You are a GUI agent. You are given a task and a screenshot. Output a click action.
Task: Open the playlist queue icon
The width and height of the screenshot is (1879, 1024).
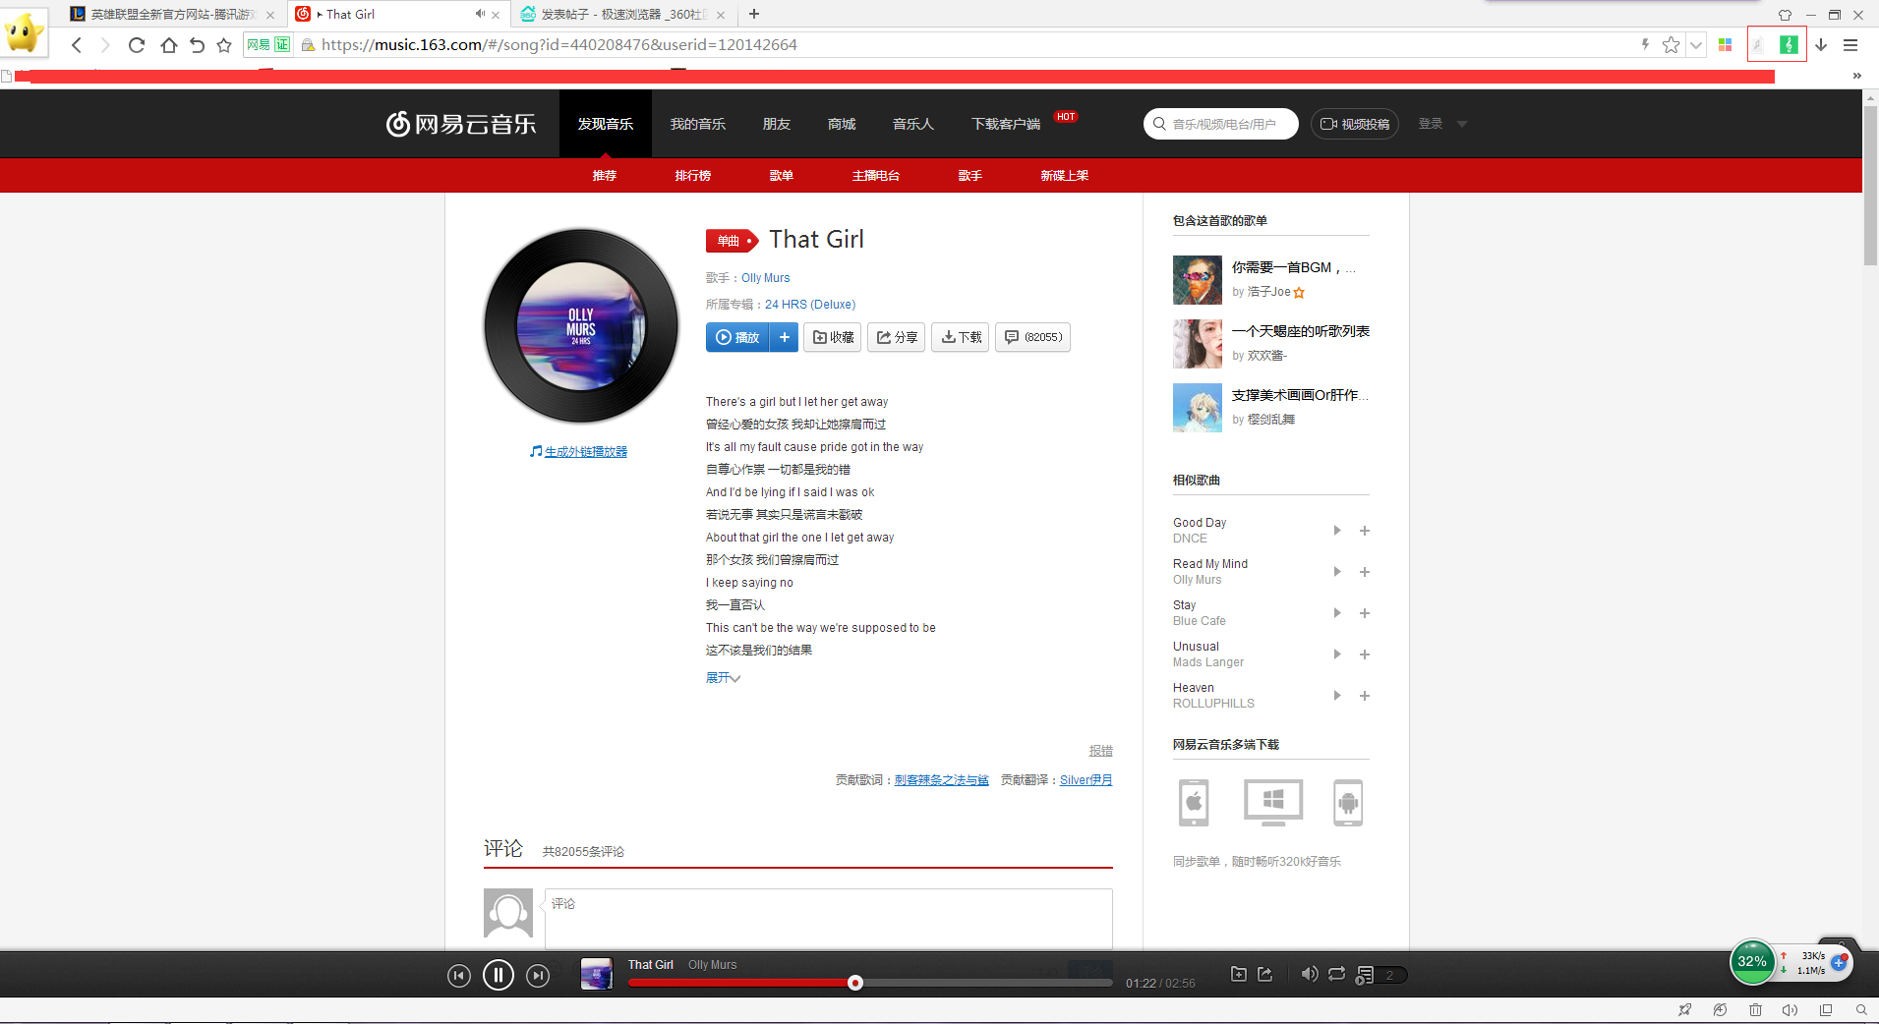(x=1365, y=975)
